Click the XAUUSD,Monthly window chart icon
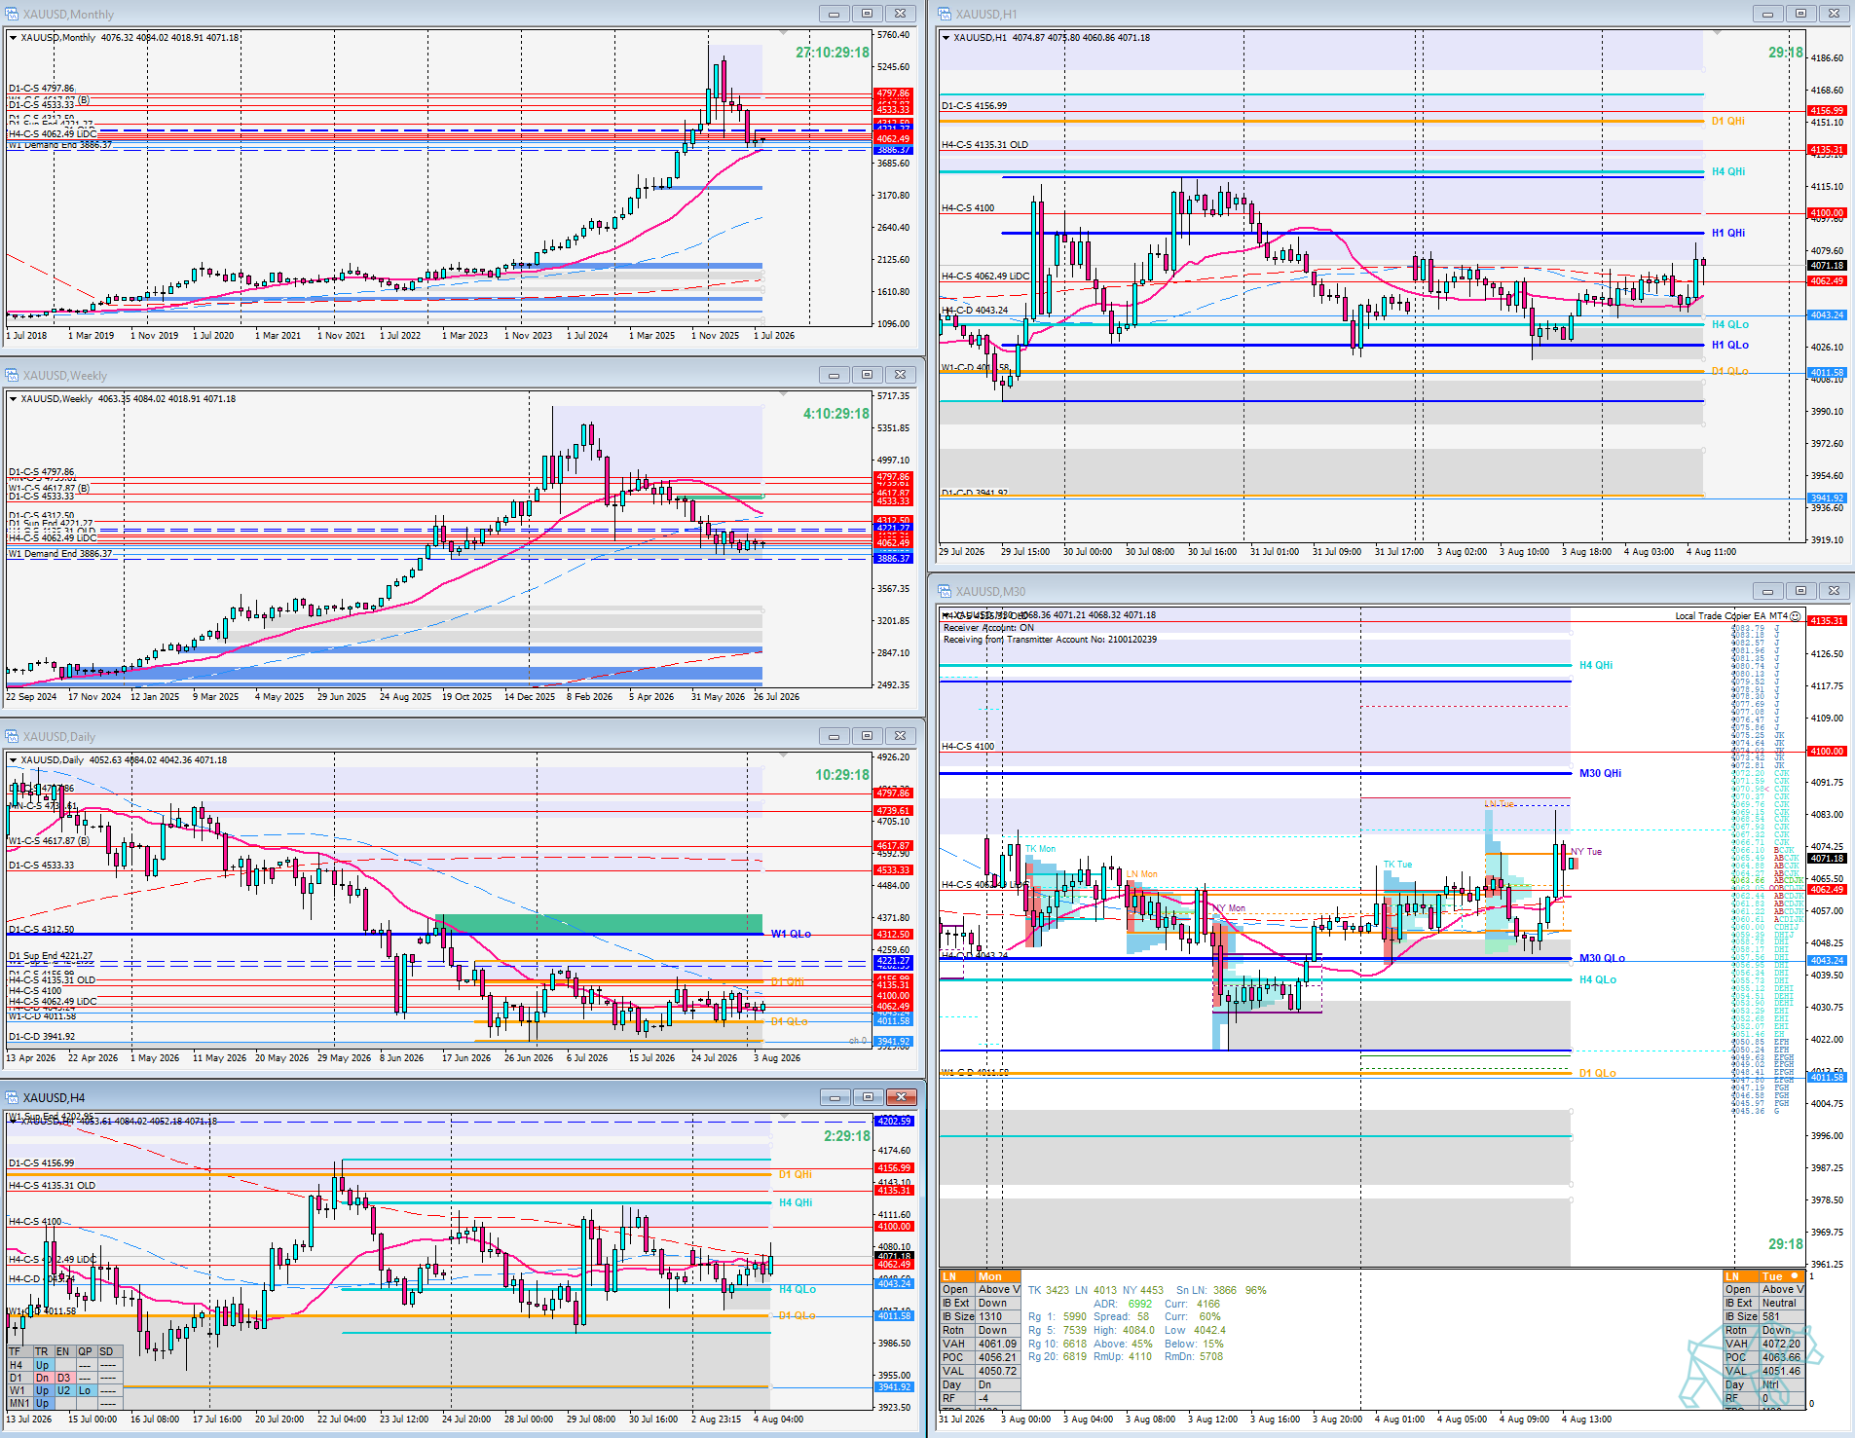The image size is (1855, 1438). pyautogui.click(x=12, y=14)
